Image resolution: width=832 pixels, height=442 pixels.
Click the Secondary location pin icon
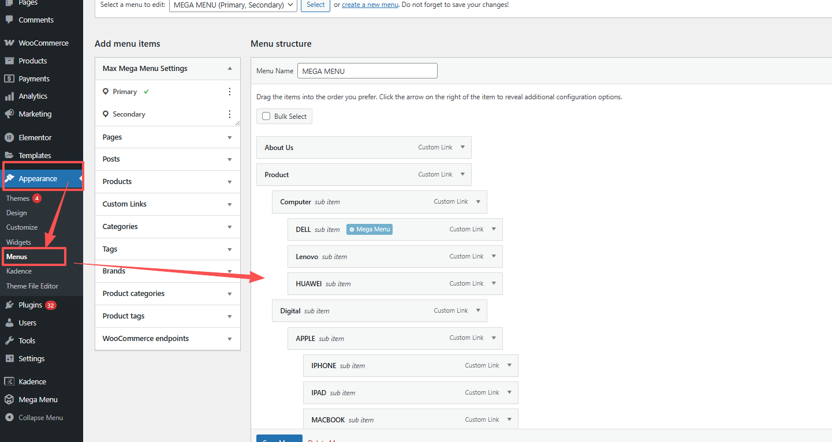[x=106, y=114]
